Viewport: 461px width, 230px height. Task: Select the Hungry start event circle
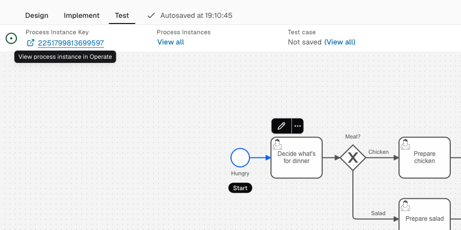point(240,158)
